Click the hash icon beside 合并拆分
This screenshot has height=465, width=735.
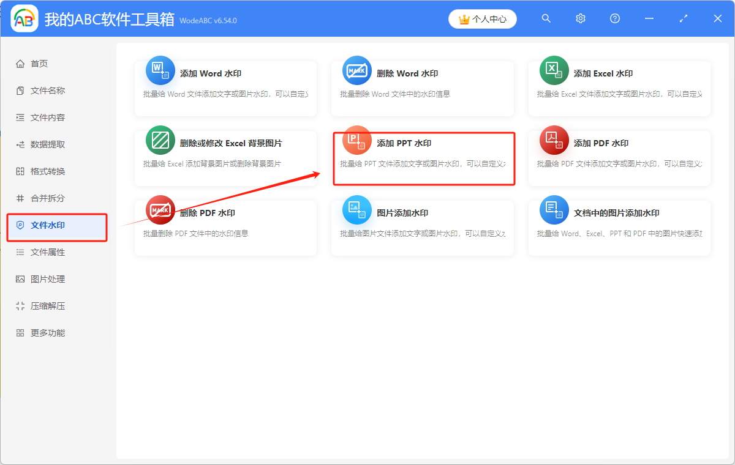[x=20, y=198]
